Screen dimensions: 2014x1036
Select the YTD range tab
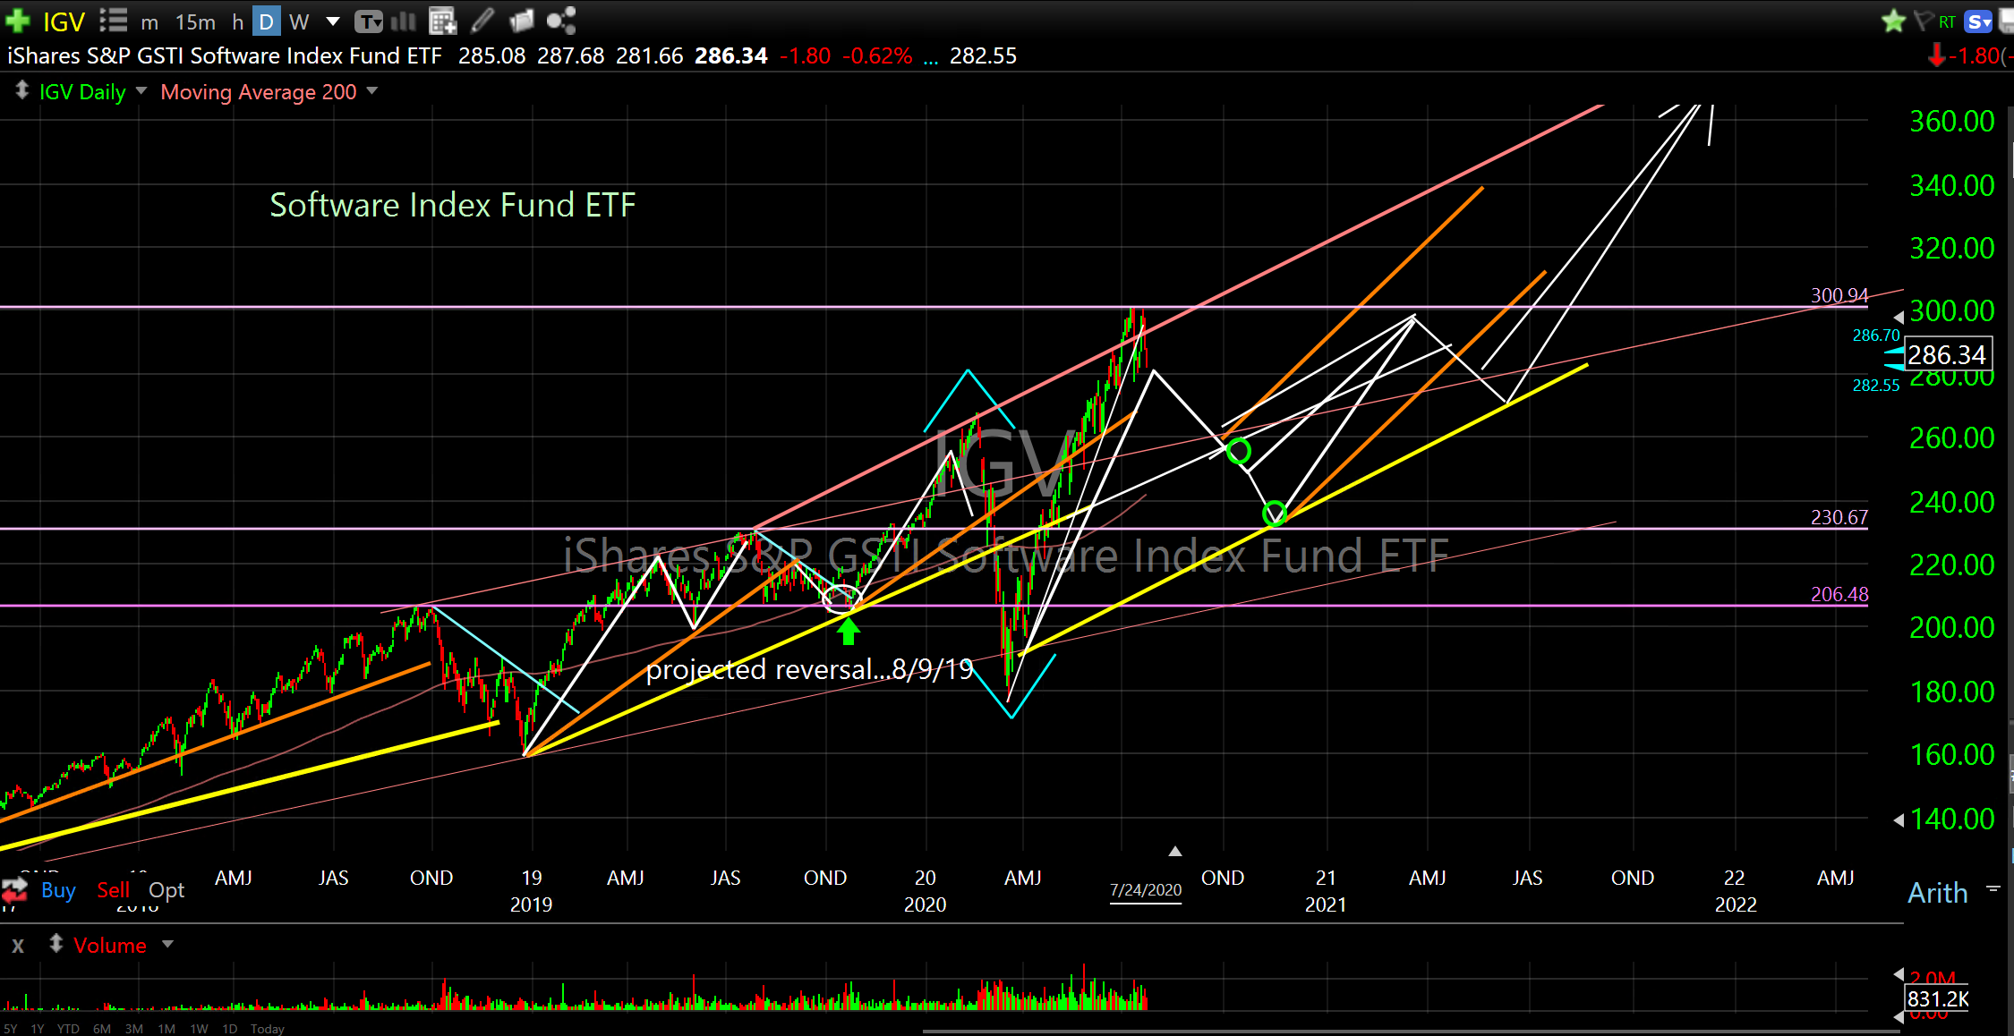click(x=68, y=1029)
